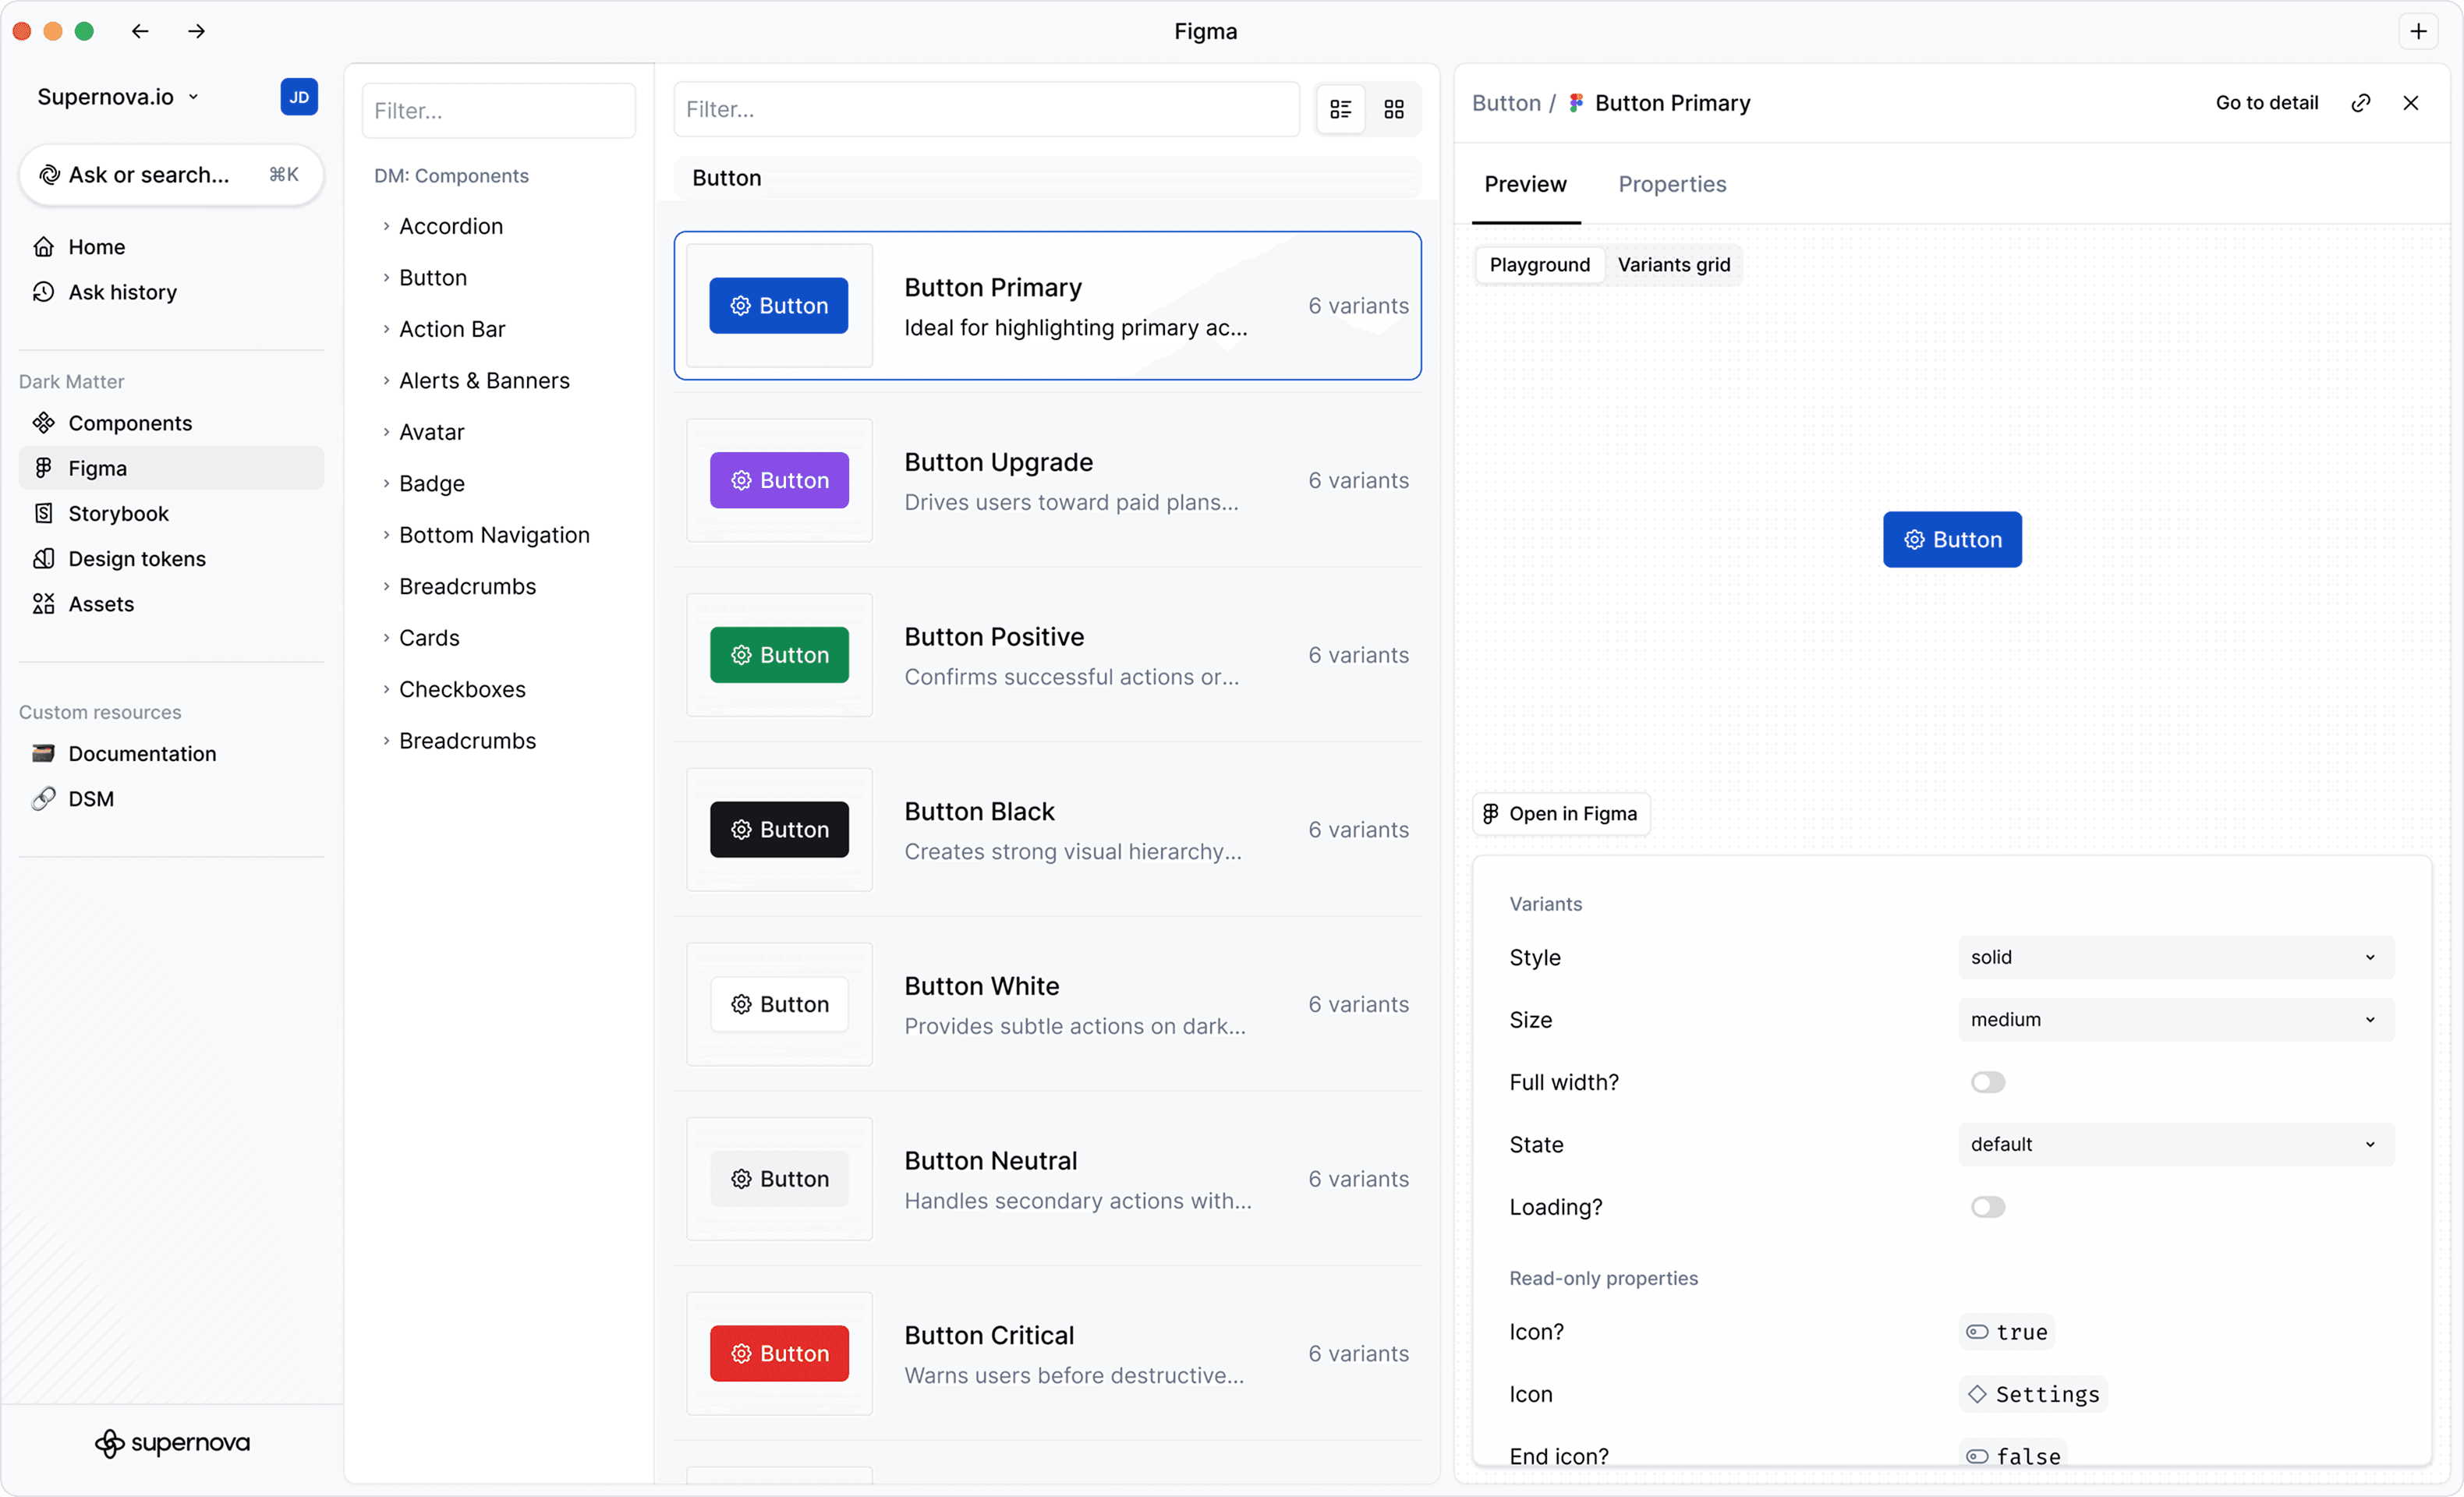Viewport: 2464px width, 1497px height.
Task: Open Ask history in the sidebar
Action: [171, 292]
